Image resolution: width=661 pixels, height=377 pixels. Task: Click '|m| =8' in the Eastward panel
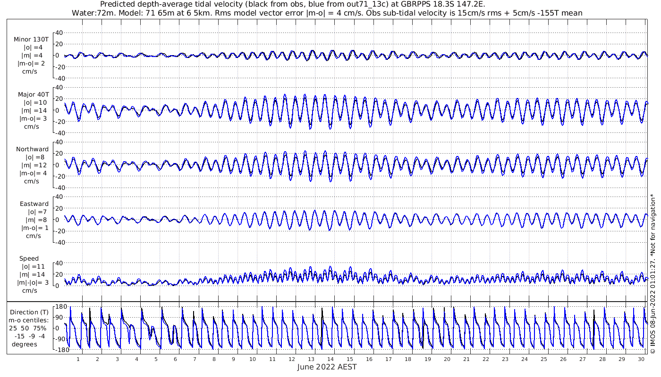coord(36,220)
